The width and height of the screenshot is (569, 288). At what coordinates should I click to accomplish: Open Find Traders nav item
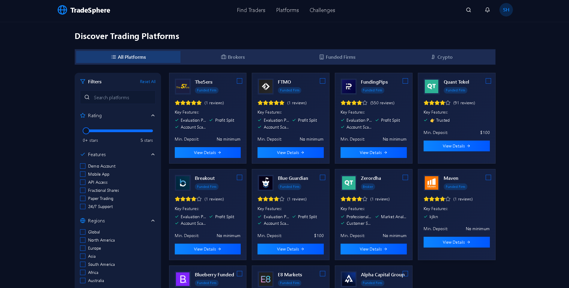[x=251, y=10]
